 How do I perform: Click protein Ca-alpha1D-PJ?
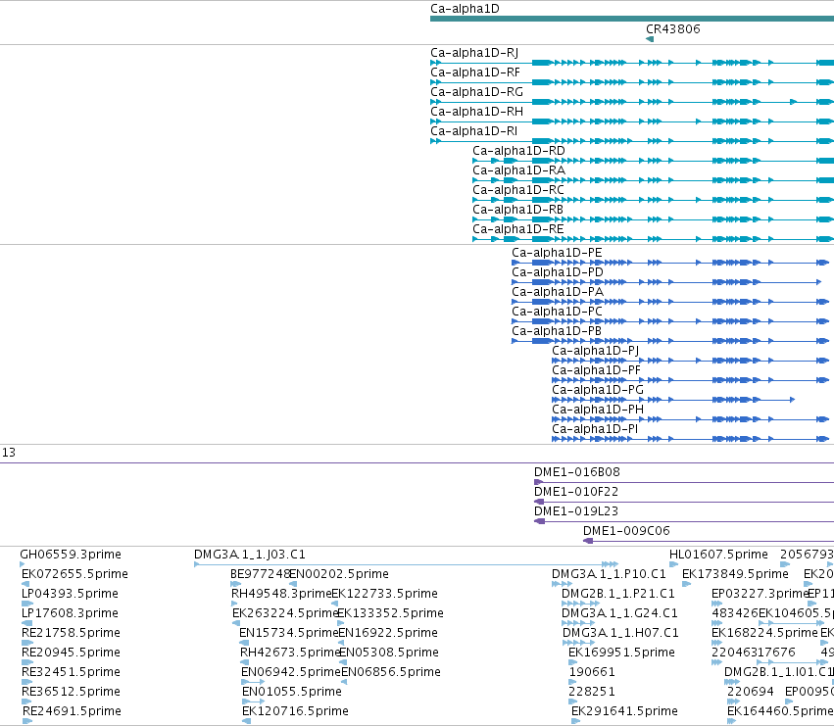tap(595, 351)
